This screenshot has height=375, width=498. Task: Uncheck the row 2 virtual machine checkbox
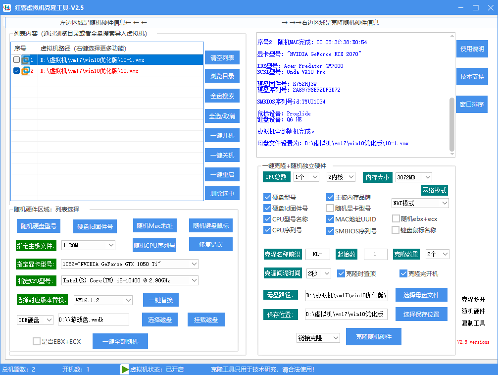[17, 71]
